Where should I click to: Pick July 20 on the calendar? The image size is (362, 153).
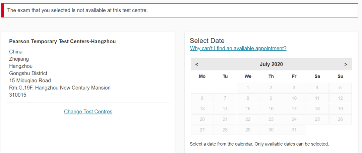tap(202, 119)
